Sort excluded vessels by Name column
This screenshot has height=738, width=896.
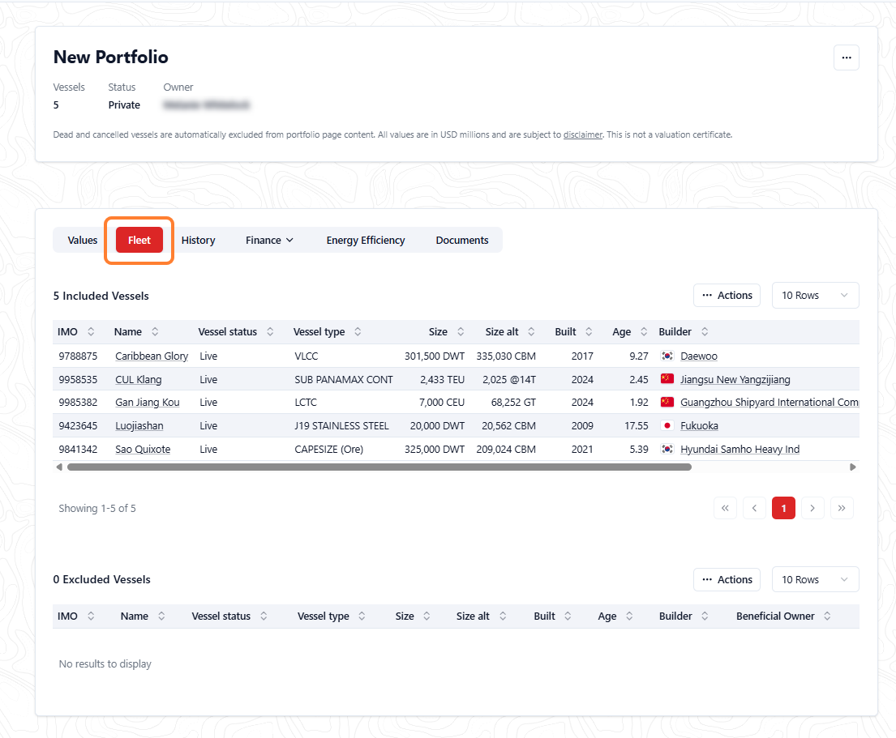(x=161, y=616)
